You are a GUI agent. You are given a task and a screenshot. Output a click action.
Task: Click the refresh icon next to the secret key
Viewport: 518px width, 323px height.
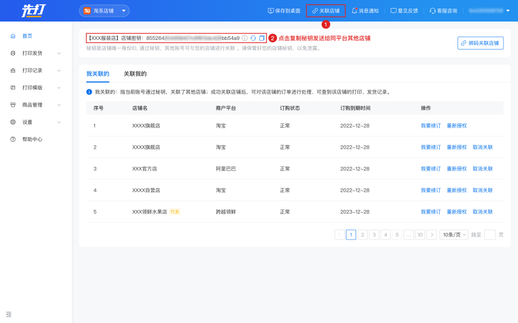pos(253,38)
